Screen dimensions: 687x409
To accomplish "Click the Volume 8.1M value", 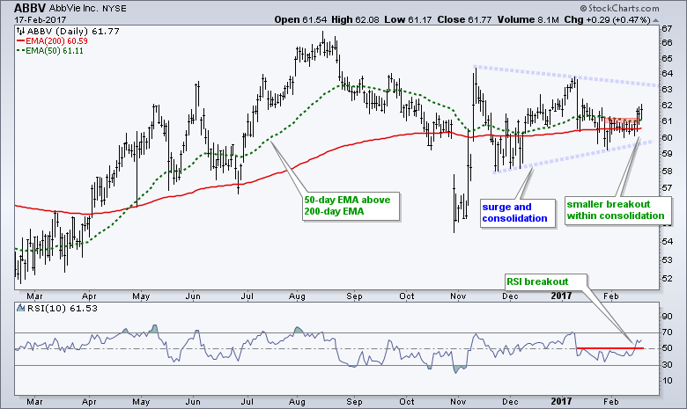I will tap(528, 19).
